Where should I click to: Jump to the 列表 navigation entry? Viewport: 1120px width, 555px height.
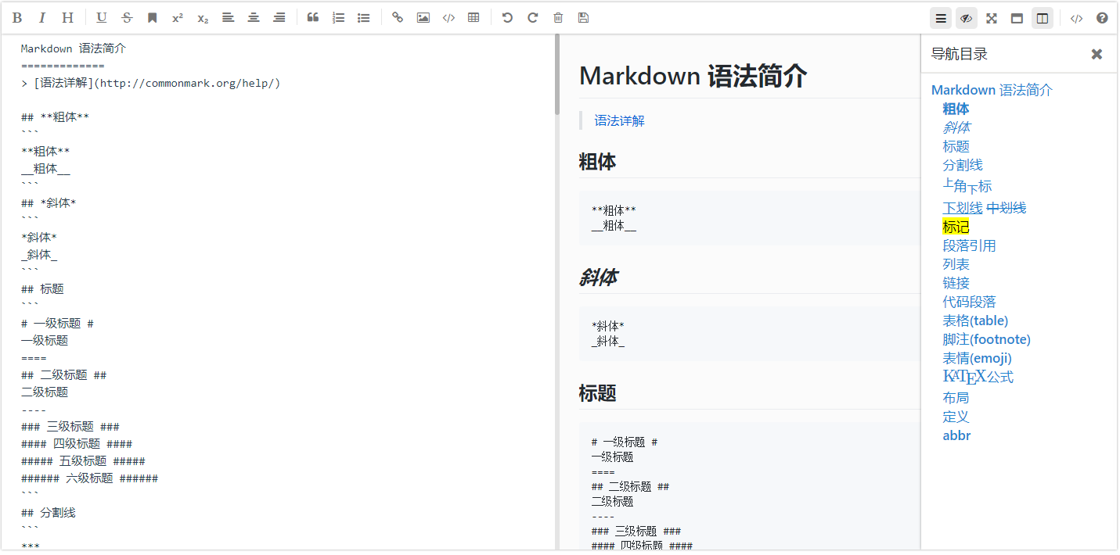point(956,264)
